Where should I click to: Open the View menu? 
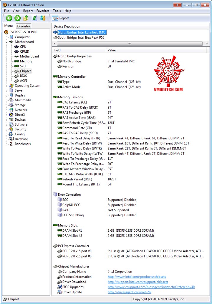(x=16, y=11)
